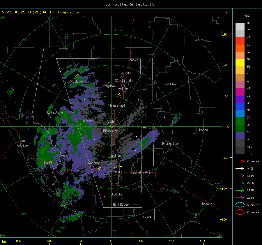
Task: Click the white 04DK arrow icon
Action: 240,168
